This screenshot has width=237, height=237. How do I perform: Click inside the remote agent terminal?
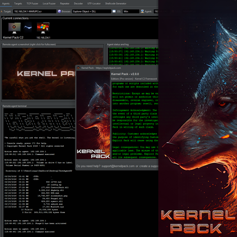39,172
